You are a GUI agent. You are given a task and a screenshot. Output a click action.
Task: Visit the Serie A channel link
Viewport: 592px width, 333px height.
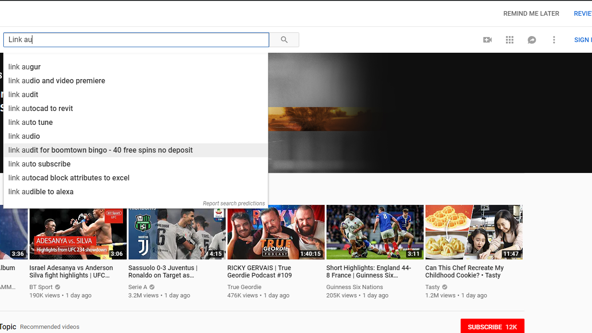138,287
